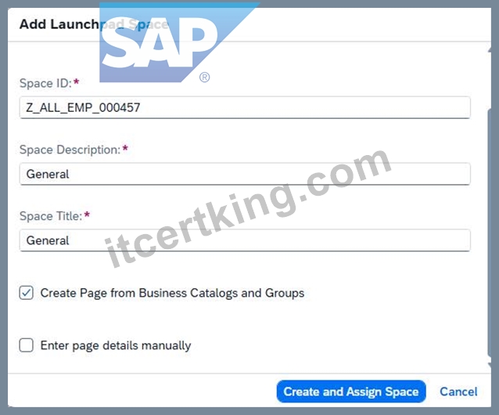Image resolution: width=499 pixels, height=415 pixels.
Task: Click the required asterisk next to Space Title
Action: coord(87,215)
